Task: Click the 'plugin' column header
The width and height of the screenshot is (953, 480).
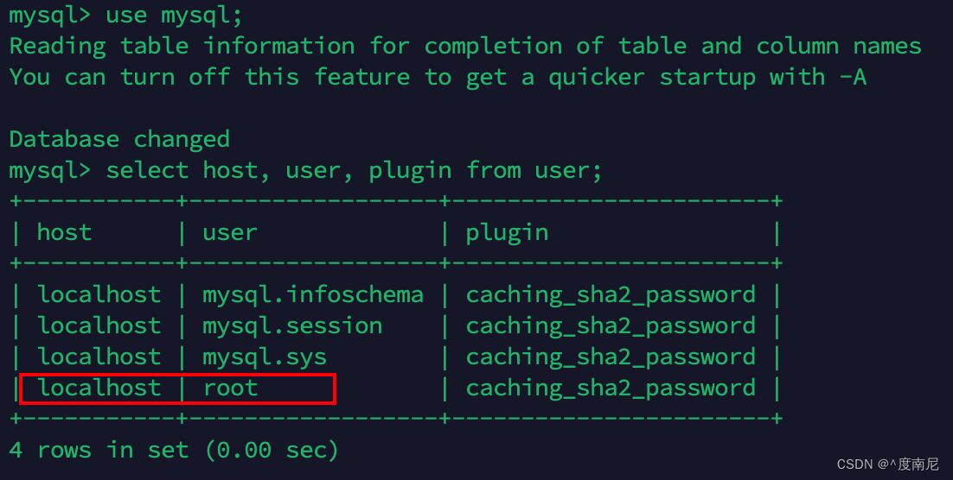Action: pos(507,234)
